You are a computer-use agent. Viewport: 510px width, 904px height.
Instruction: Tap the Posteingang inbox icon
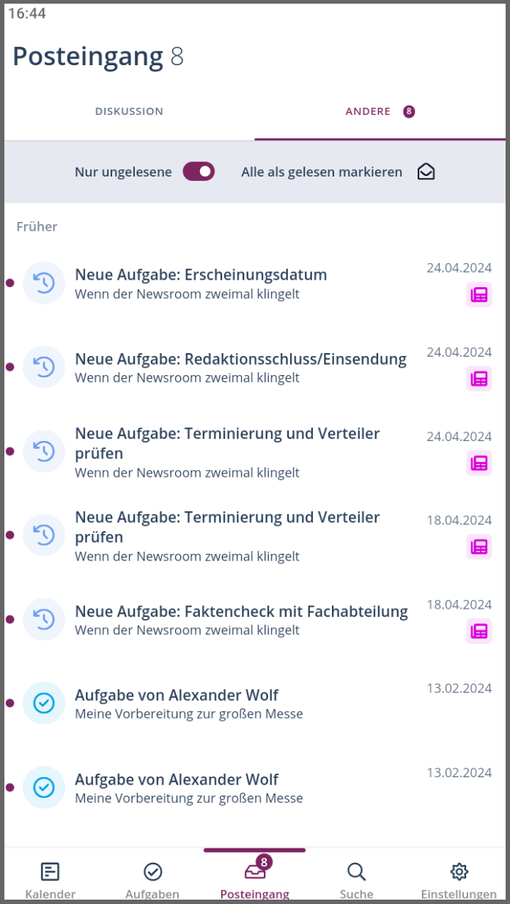(x=255, y=872)
